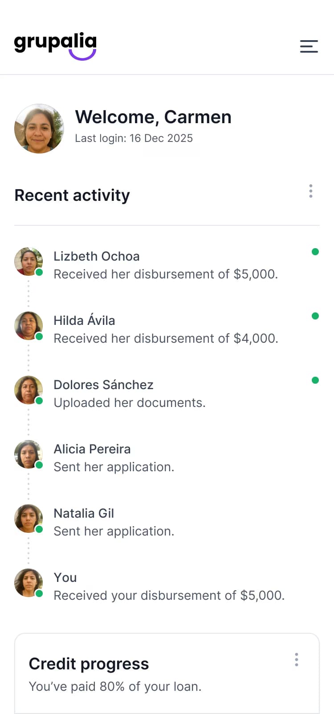Open Lizbeth Ochoa's name link
This screenshot has width=334, height=714.
[97, 256]
